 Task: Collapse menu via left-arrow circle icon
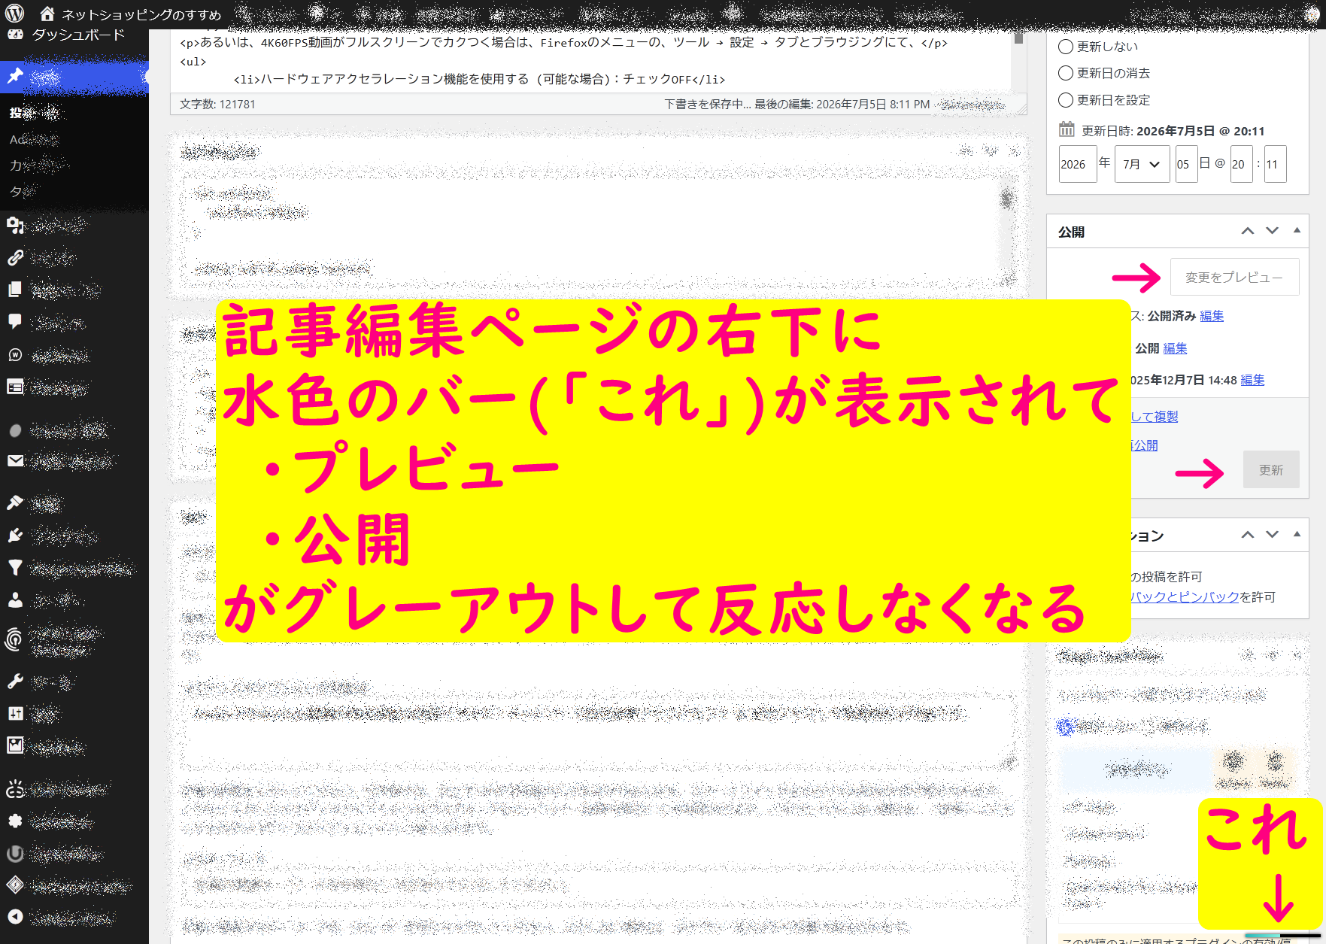(x=15, y=917)
